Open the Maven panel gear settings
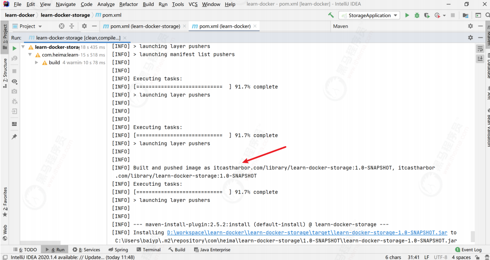Image resolution: width=490 pixels, height=260 pixels. [470, 26]
